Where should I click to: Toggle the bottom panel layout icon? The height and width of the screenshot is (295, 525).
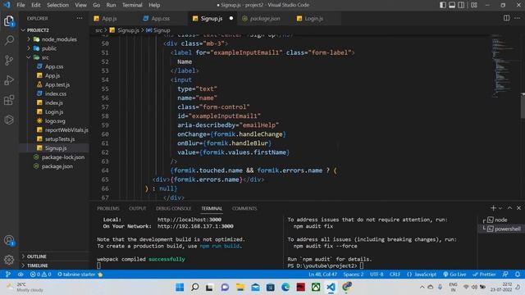click(452, 5)
